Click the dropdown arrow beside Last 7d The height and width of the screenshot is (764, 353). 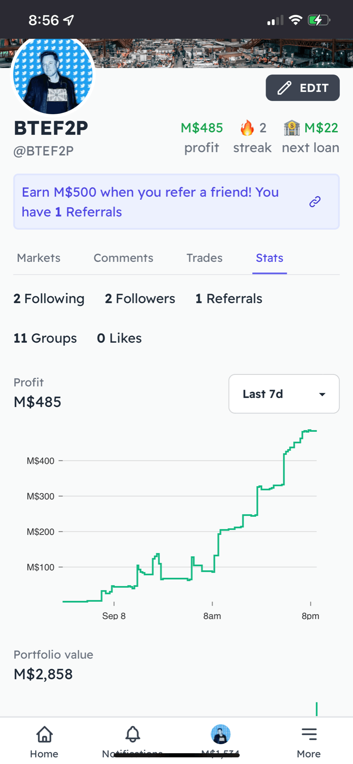(x=322, y=394)
